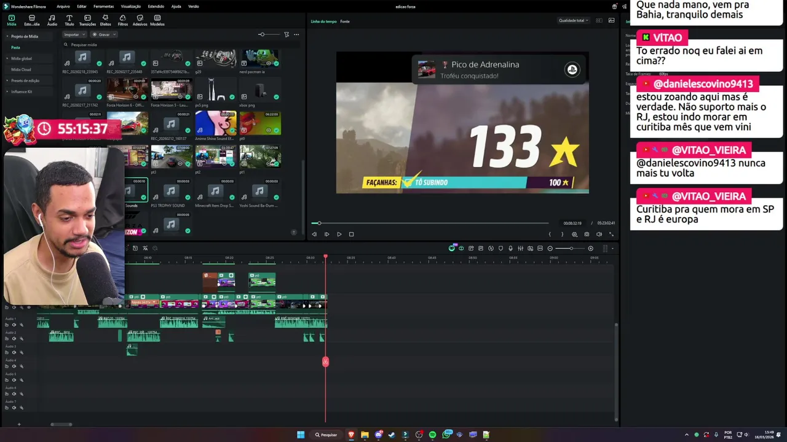Viewport: 787px width, 442px height.
Task: Open the audio mixer icon in timeline toolbar
Action: tap(520, 248)
